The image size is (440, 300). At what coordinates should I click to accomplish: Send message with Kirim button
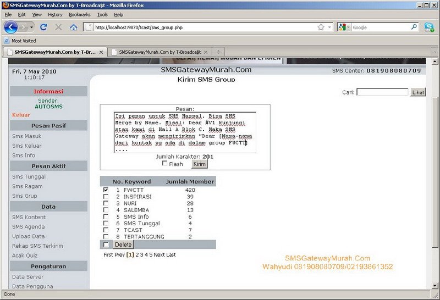pyautogui.click(x=199, y=164)
